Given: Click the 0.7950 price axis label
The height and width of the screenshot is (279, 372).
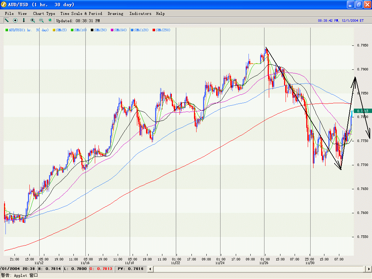Looking at the screenshot, I should (x=363, y=45).
